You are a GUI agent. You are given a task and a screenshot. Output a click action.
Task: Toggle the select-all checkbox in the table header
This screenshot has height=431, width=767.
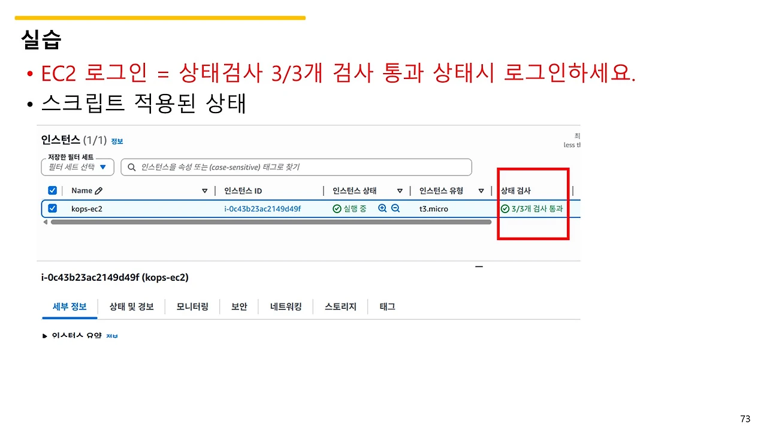pyautogui.click(x=52, y=190)
